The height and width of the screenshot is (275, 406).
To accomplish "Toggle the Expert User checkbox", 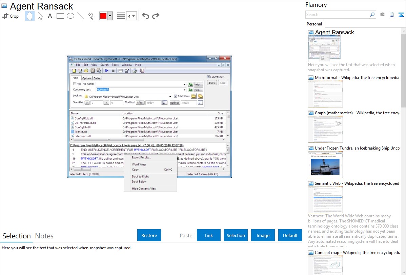I will tap(208, 77).
